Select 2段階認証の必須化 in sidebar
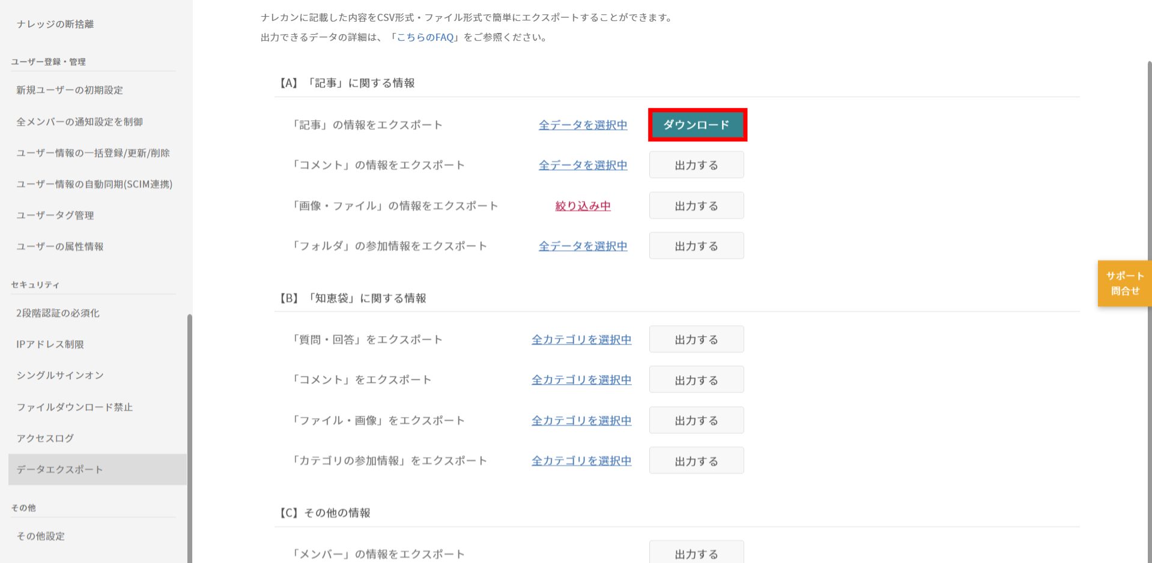This screenshot has height=563, width=1152. tap(58, 313)
